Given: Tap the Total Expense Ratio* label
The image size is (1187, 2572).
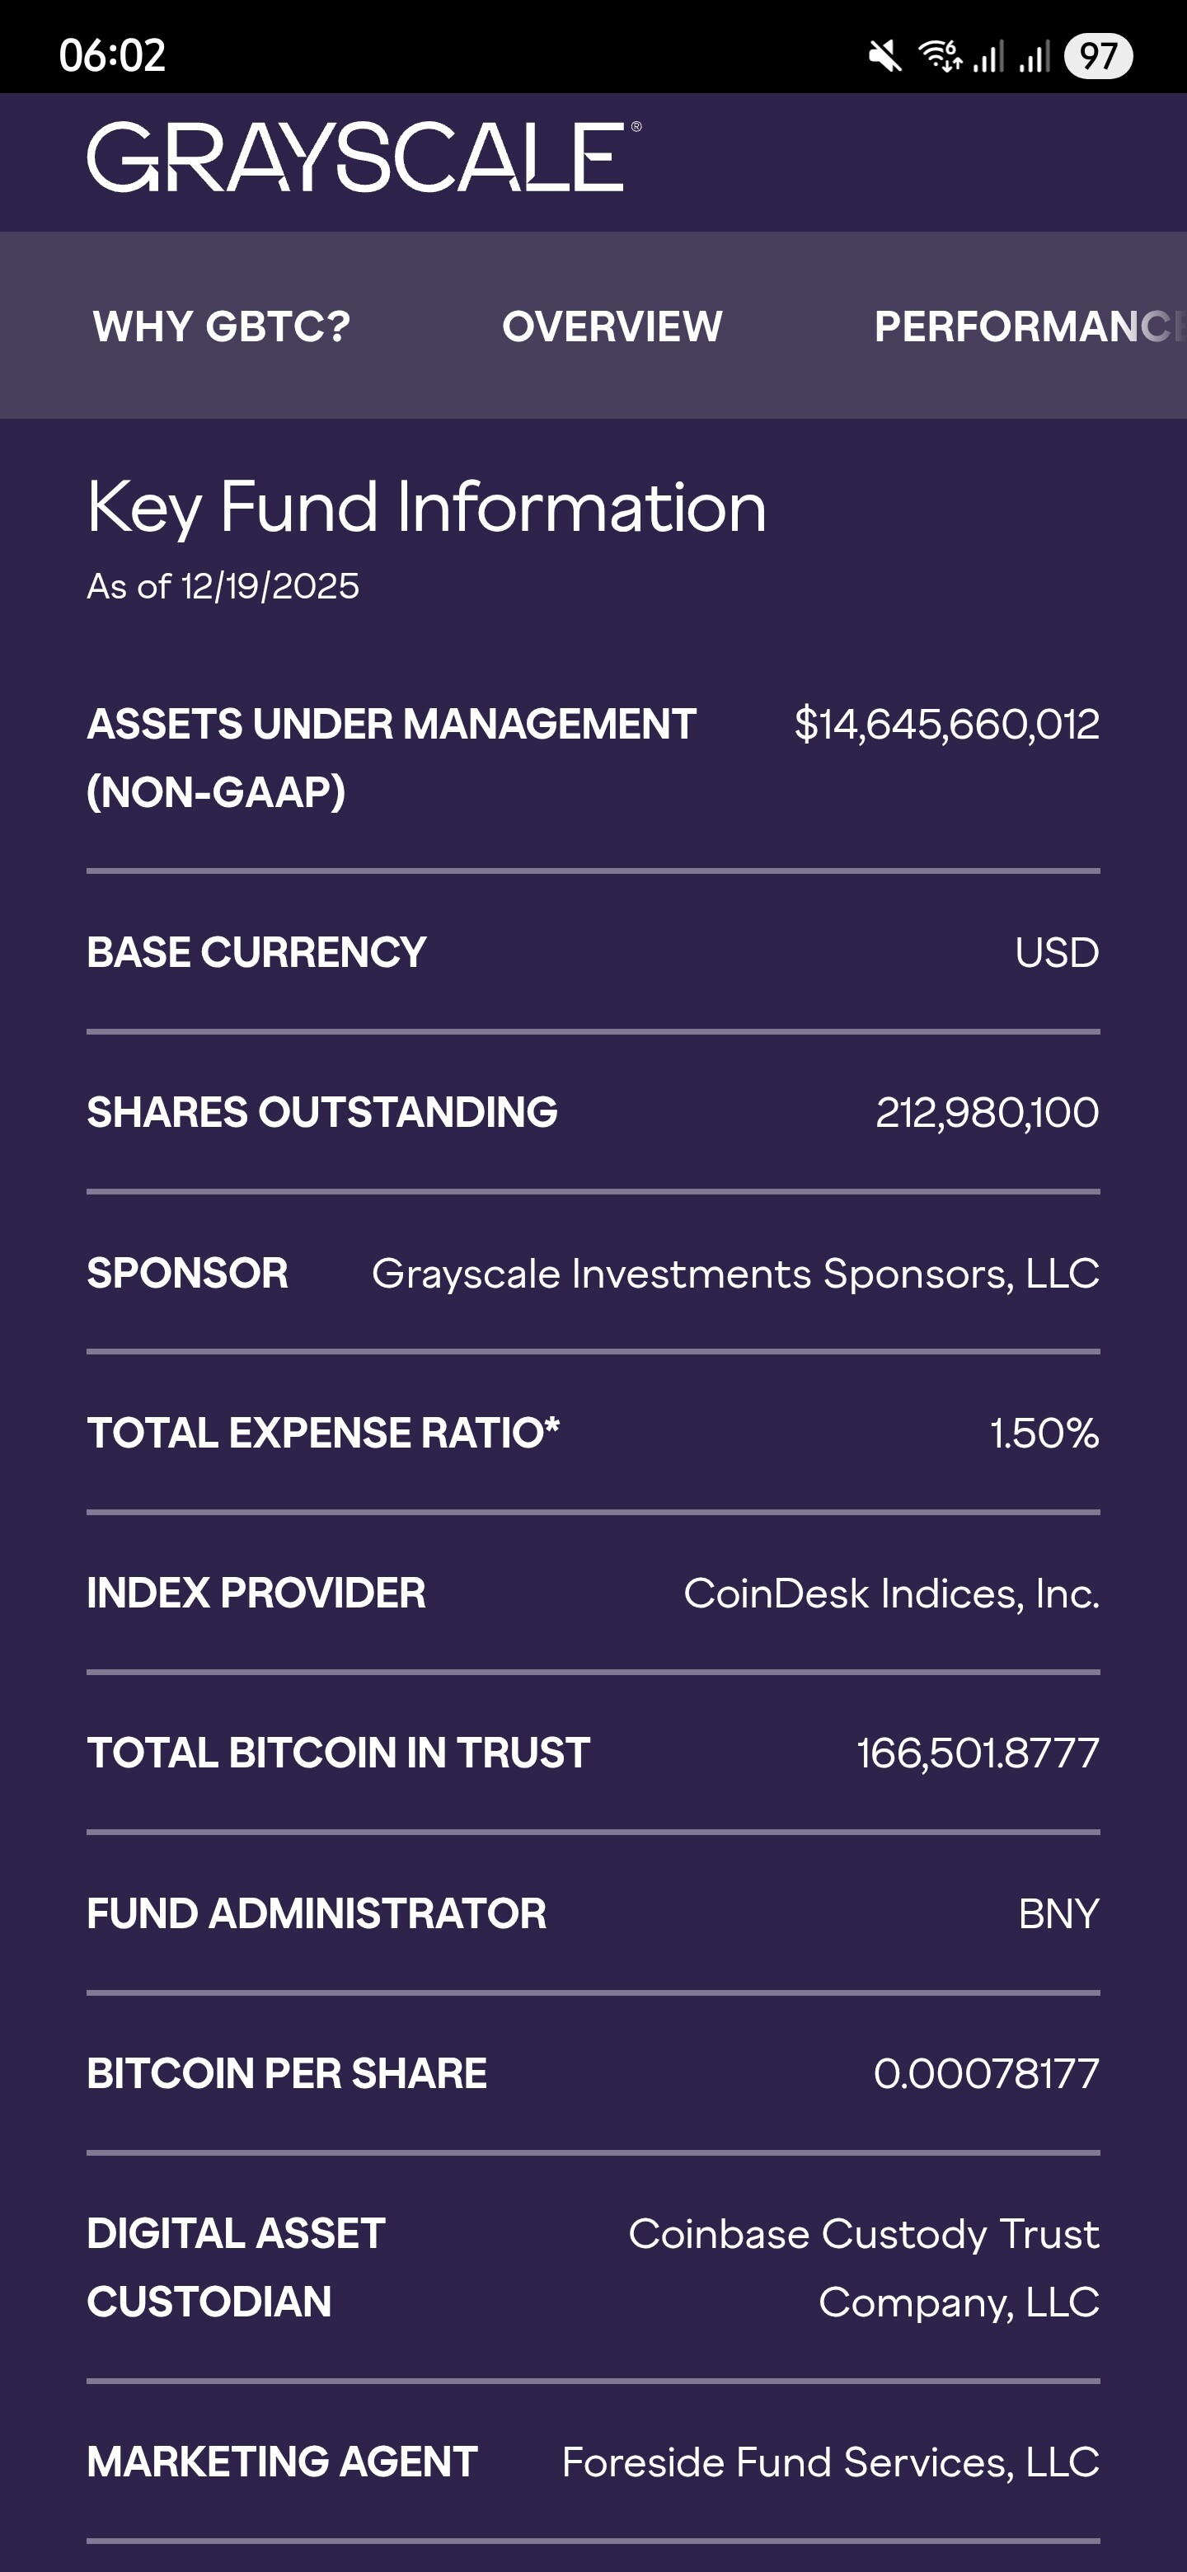Looking at the screenshot, I should click(323, 1433).
